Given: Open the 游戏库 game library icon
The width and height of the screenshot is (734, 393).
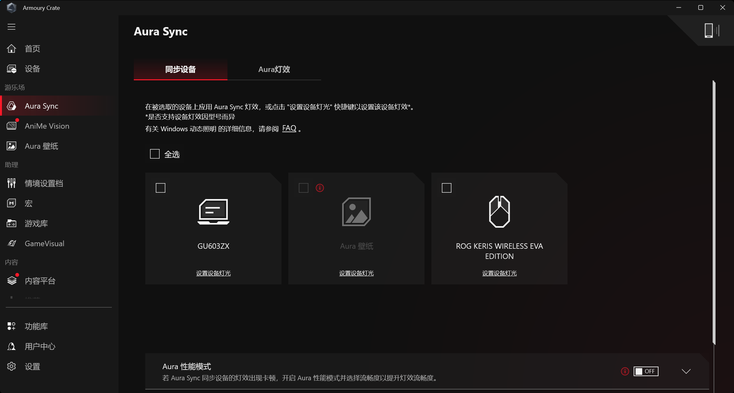Looking at the screenshot, I should click(x=11, y=223).
